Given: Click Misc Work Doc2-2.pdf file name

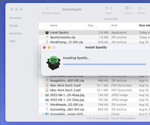Looking at the screenshot, I should (x=65, y=90).
